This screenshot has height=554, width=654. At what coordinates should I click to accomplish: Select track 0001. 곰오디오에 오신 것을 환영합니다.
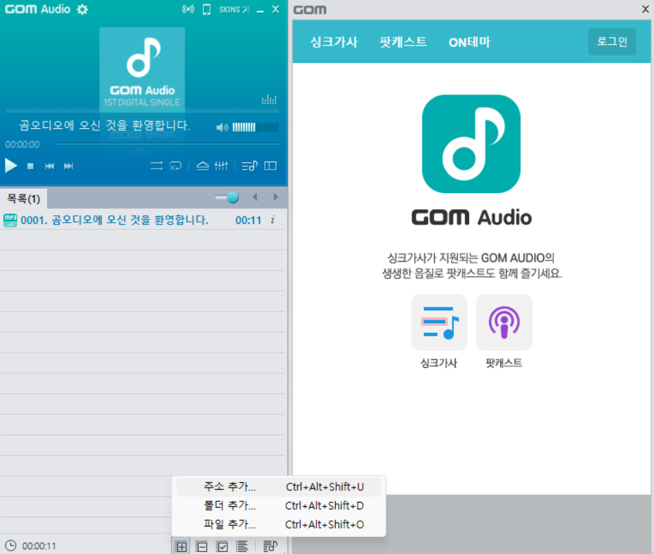142,220
